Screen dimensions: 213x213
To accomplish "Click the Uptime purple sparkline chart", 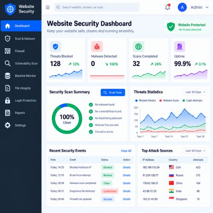I will [191, 74].
